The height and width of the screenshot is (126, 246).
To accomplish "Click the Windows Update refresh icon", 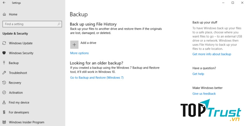I will [4, 43].
